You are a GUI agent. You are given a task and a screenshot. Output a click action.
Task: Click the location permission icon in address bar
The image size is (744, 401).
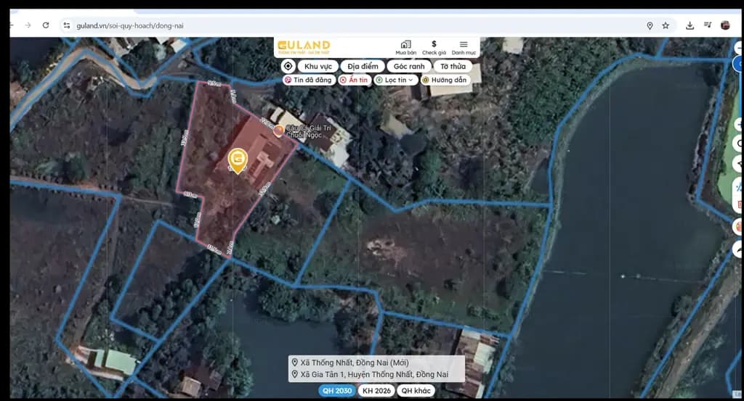(650, 25)
